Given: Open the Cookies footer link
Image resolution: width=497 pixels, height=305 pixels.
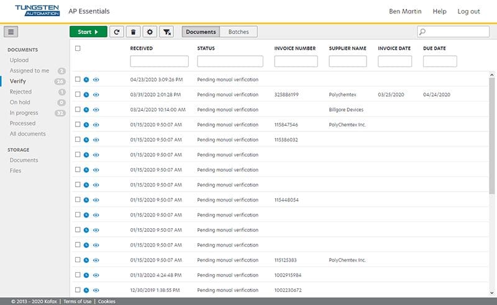Looking at the screenshot, I should coord(106,301).
